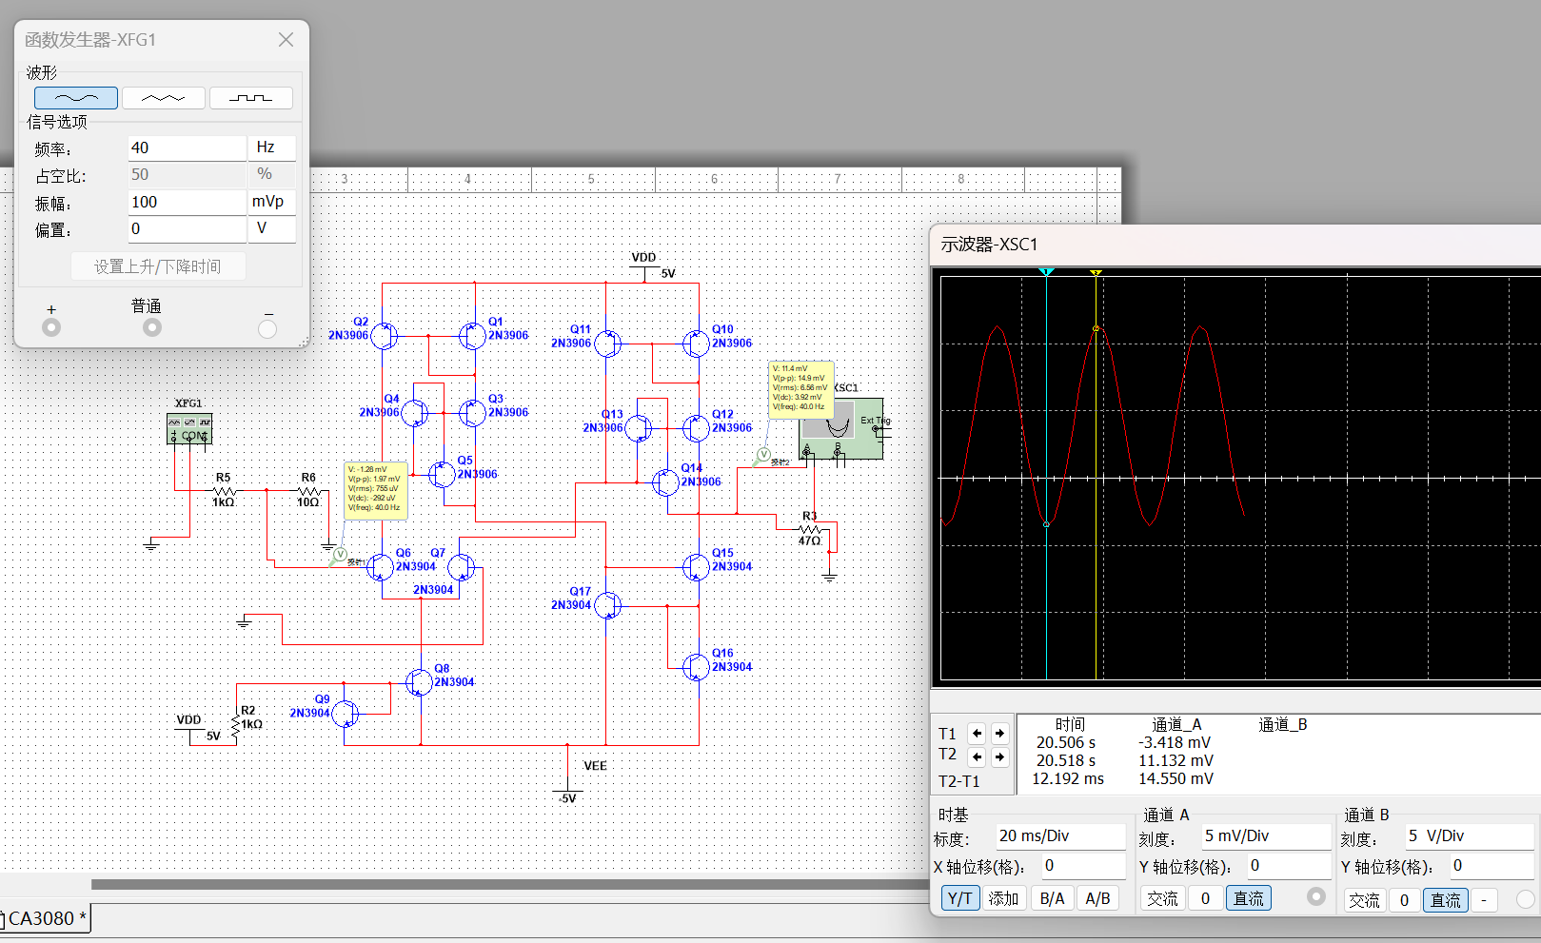Select transistor Q16 symbol
This screenshot has height=943, width=1541.
(697, 667)
